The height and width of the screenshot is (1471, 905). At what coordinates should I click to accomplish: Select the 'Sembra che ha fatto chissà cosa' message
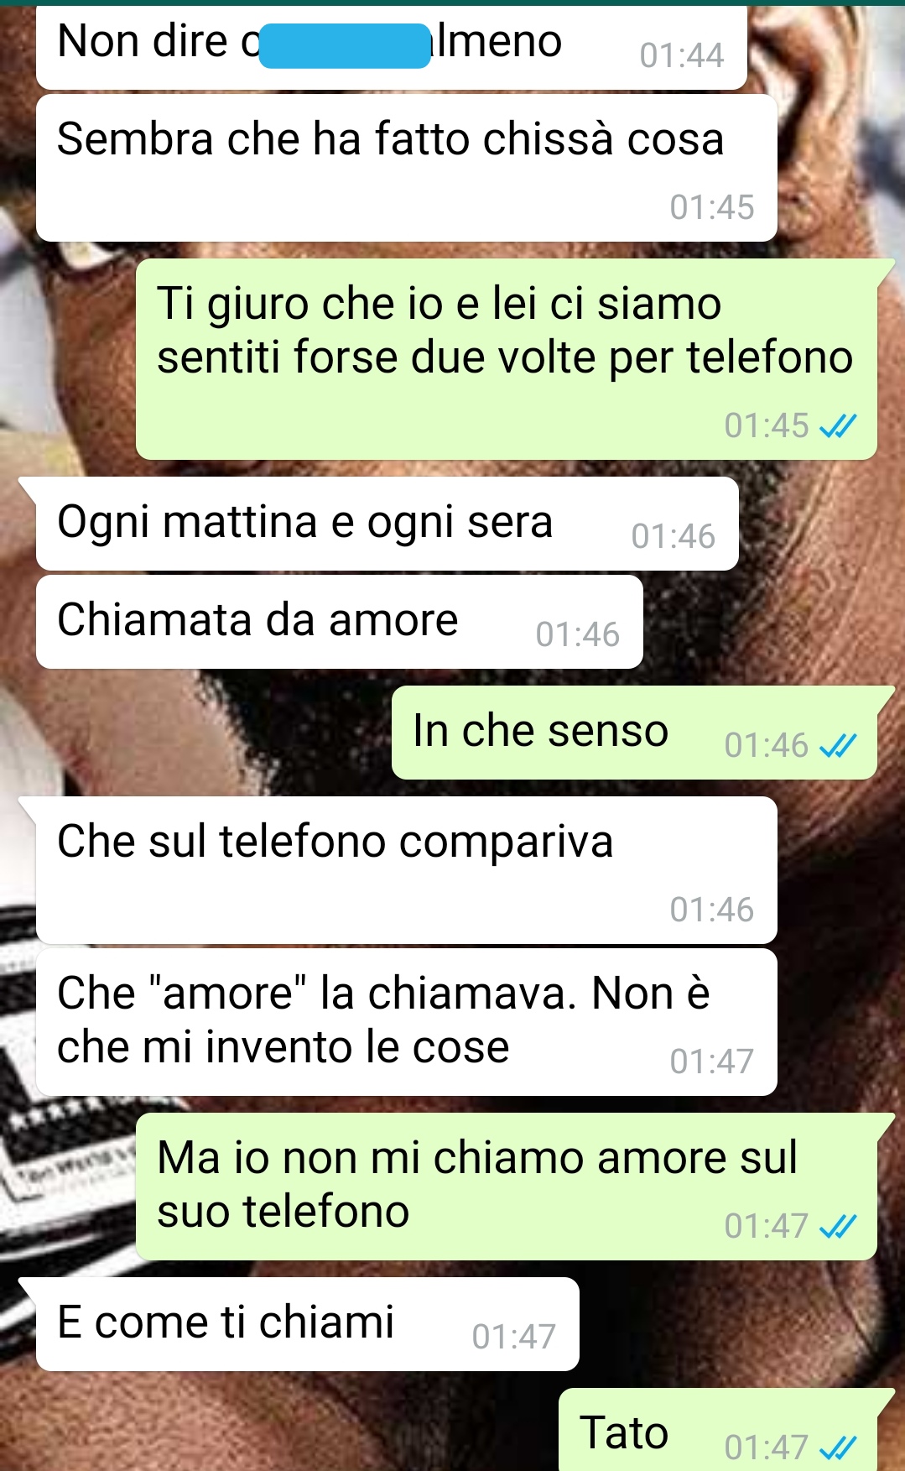tap(407, 168)
